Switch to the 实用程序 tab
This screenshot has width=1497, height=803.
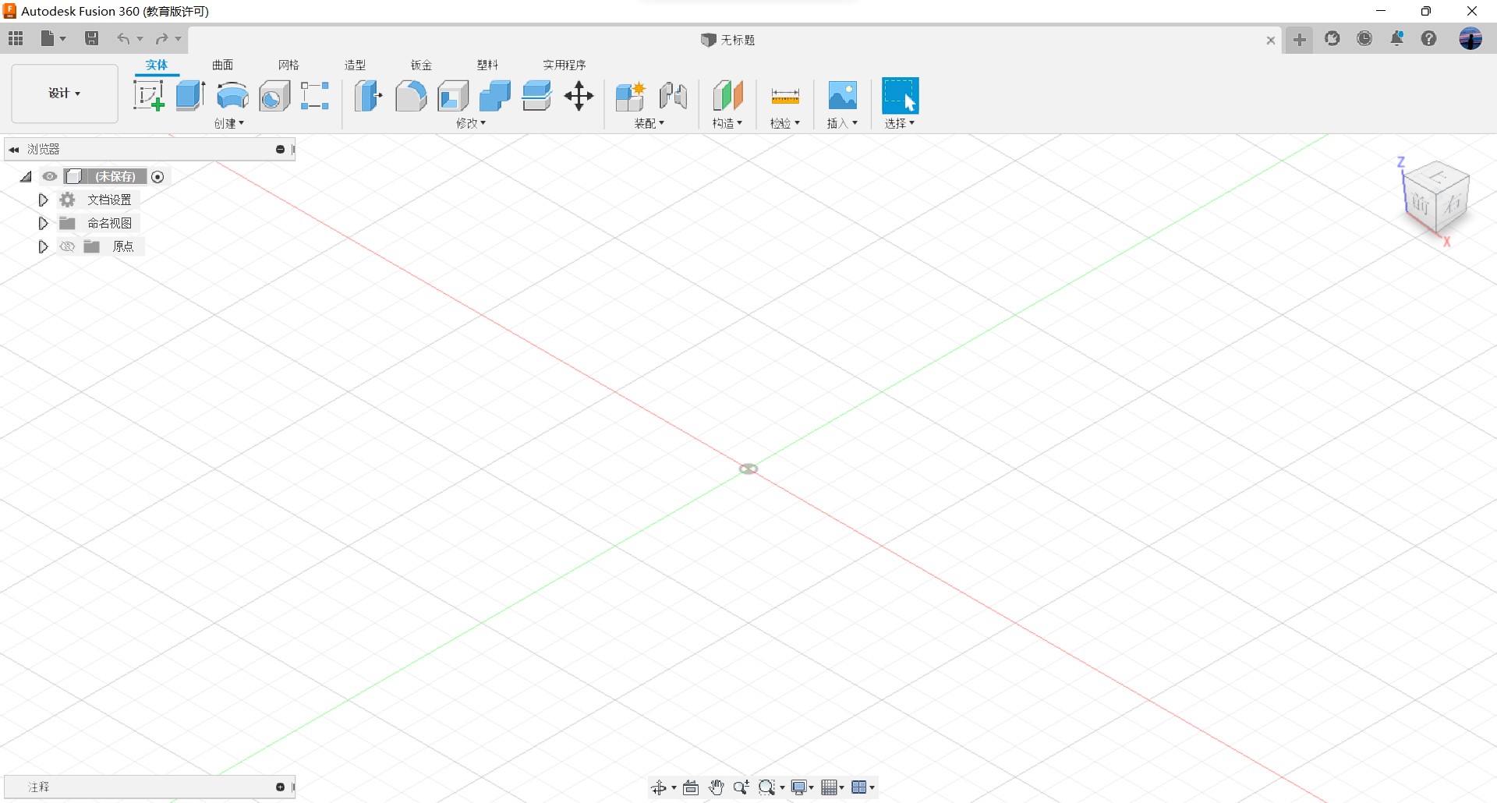click(x=564, y=65)
